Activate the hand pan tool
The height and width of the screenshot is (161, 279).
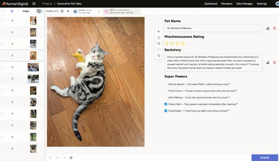pos(159,38)
